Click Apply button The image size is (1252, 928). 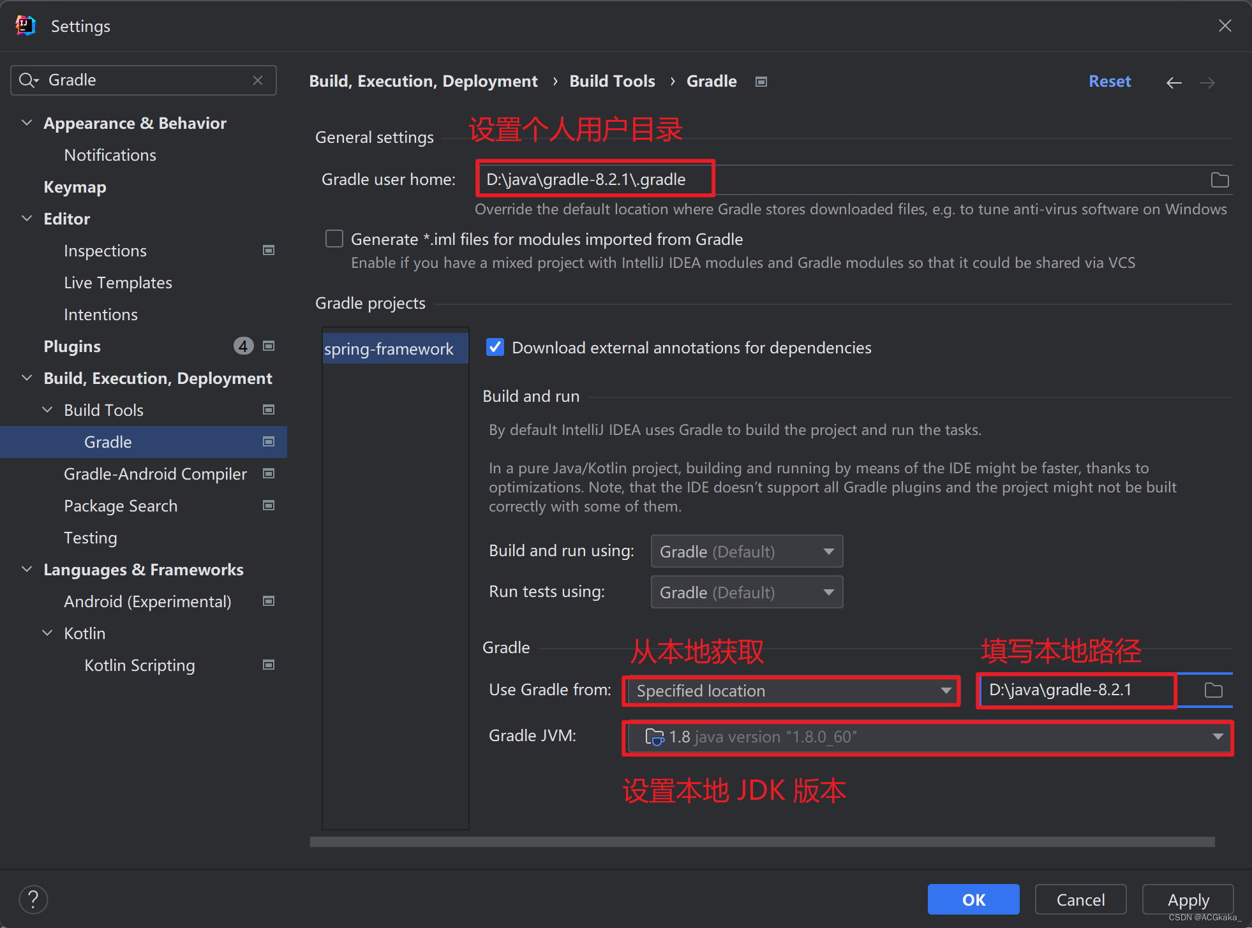click(1188, 899)
